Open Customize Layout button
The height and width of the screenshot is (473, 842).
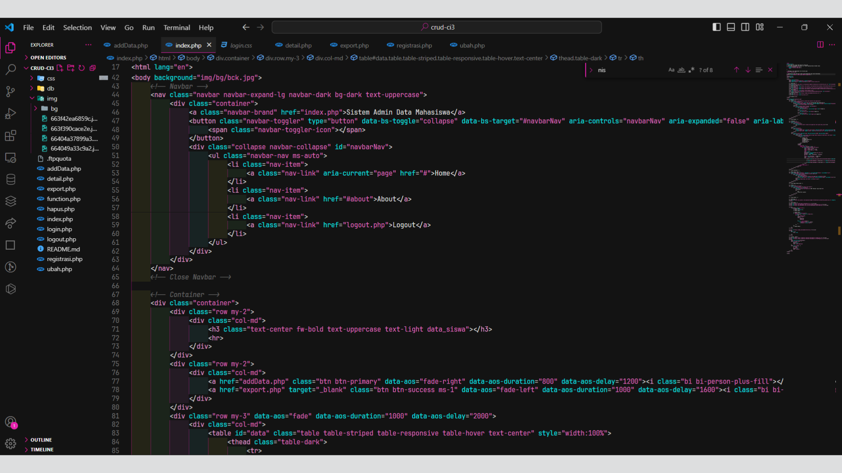pos(760,27)
